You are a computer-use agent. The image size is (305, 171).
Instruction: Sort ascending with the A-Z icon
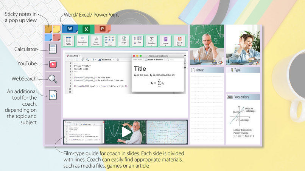tap(135, 39)
